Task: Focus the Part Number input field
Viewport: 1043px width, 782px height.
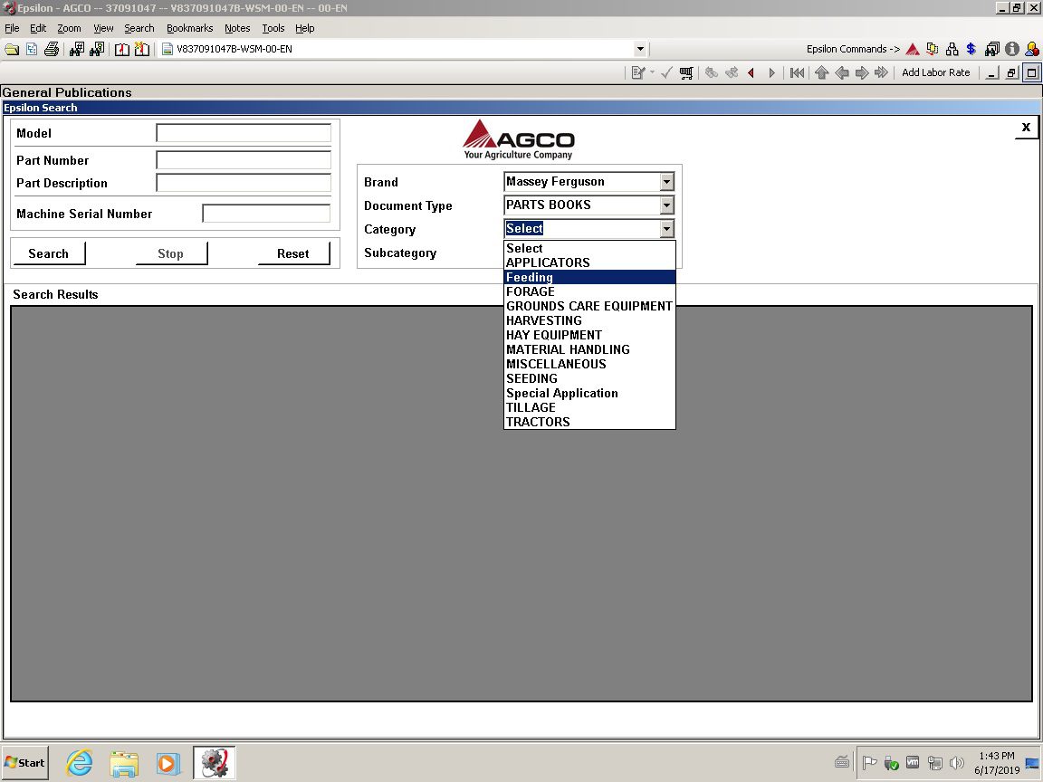Action: coord(244,159)
